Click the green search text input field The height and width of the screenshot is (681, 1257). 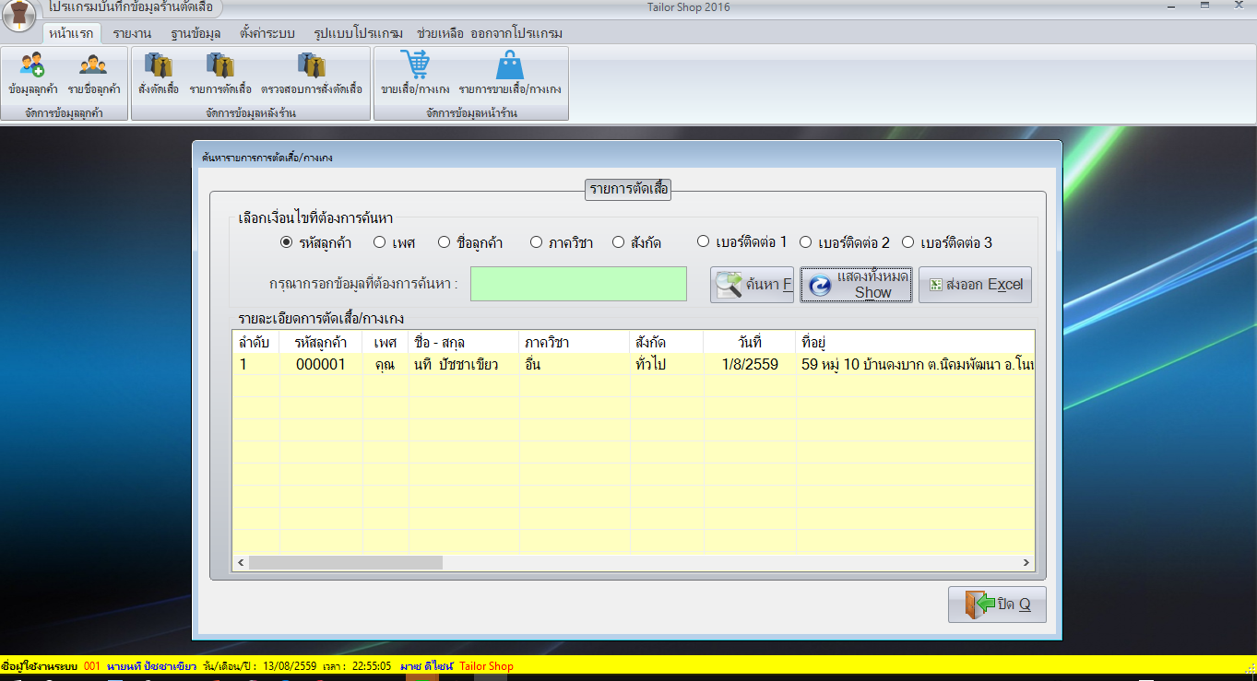pos(578,284)
